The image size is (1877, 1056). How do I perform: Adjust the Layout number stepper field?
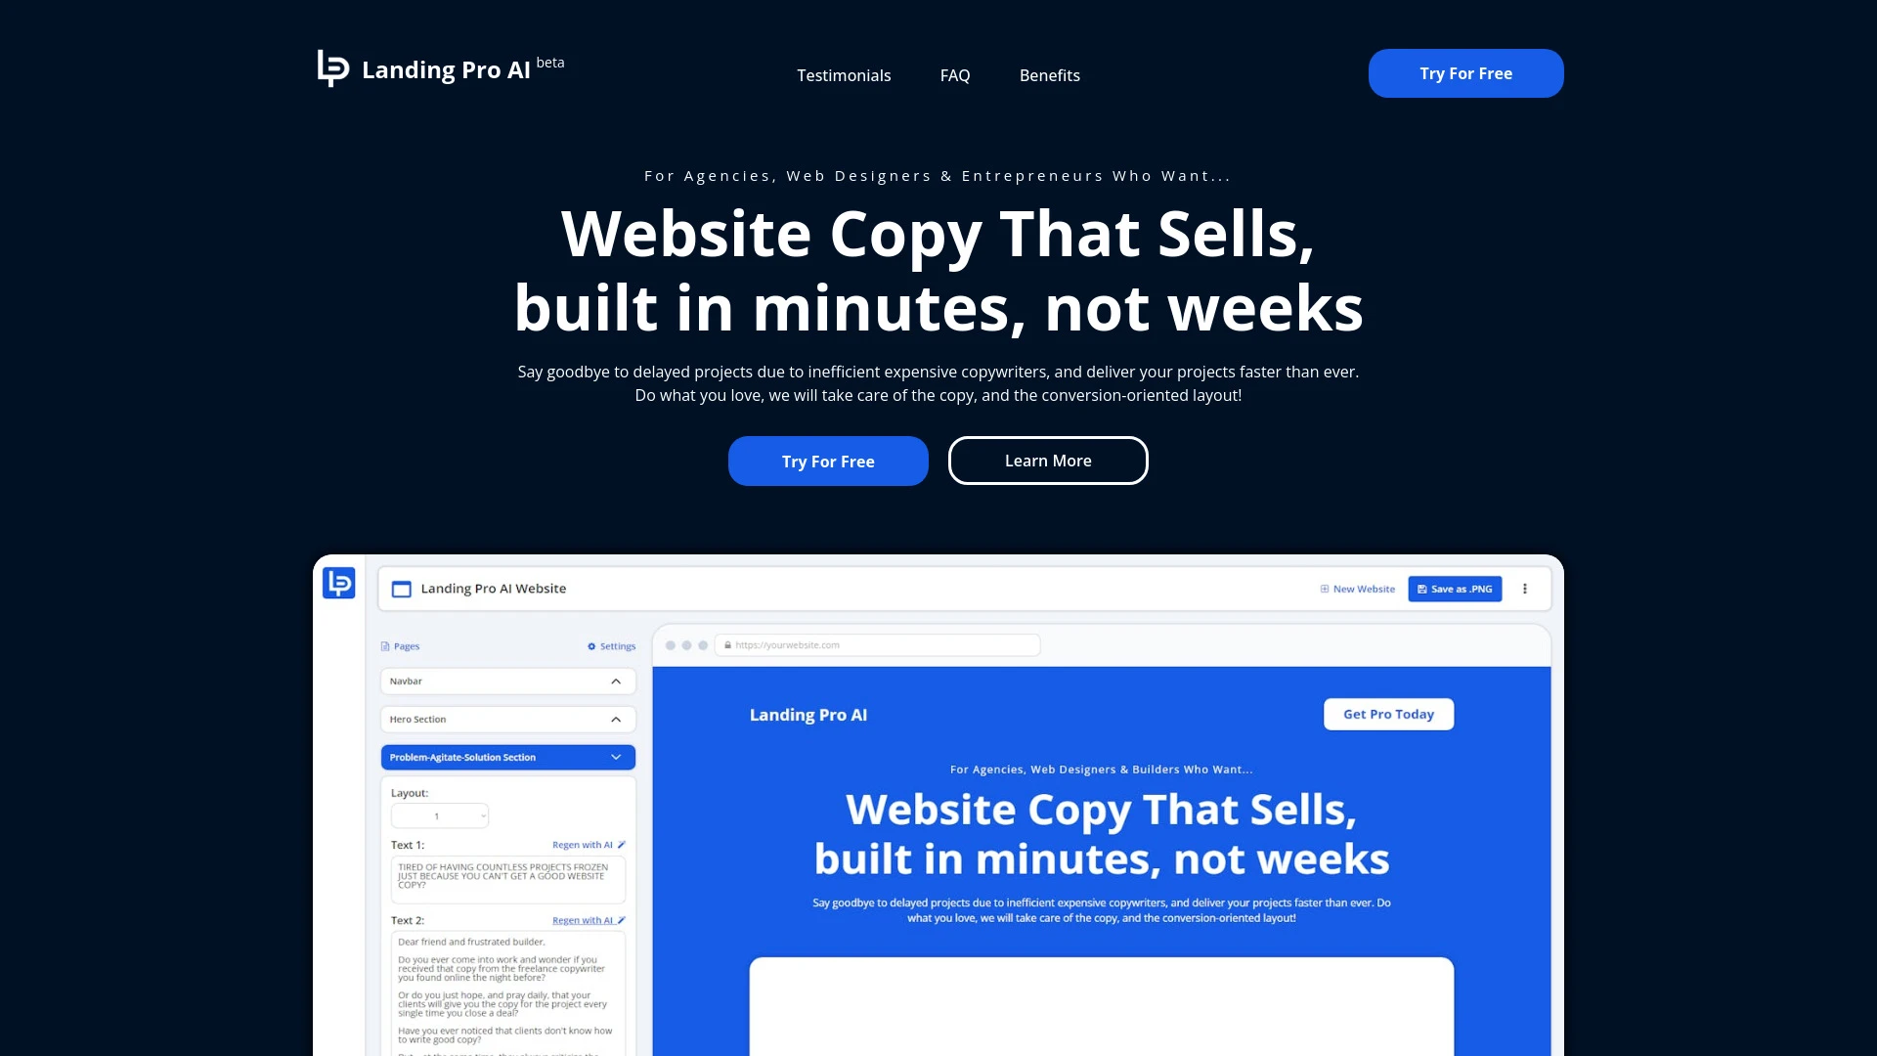[440, 814]
